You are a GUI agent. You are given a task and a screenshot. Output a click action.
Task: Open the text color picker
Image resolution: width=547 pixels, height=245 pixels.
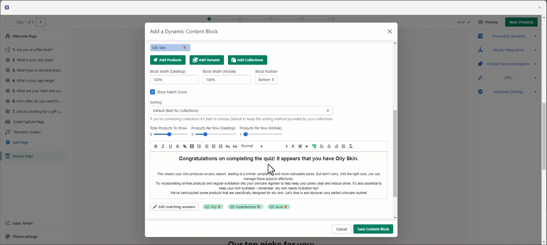click(293, 146)
